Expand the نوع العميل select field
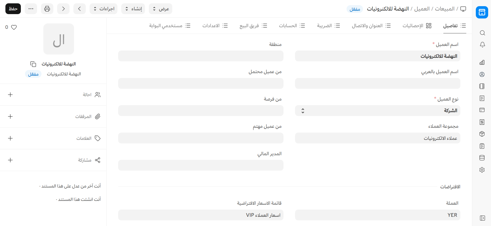 pos(377,111)
